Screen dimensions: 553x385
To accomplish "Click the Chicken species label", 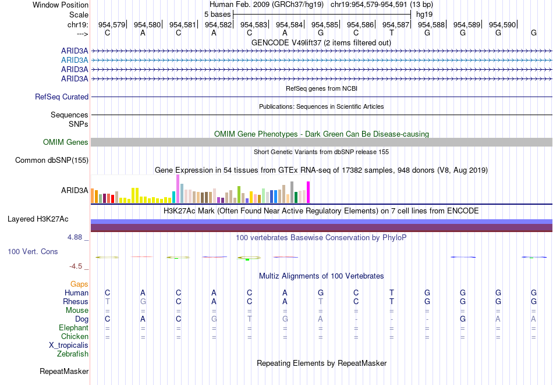I will (x=75, y=337).
